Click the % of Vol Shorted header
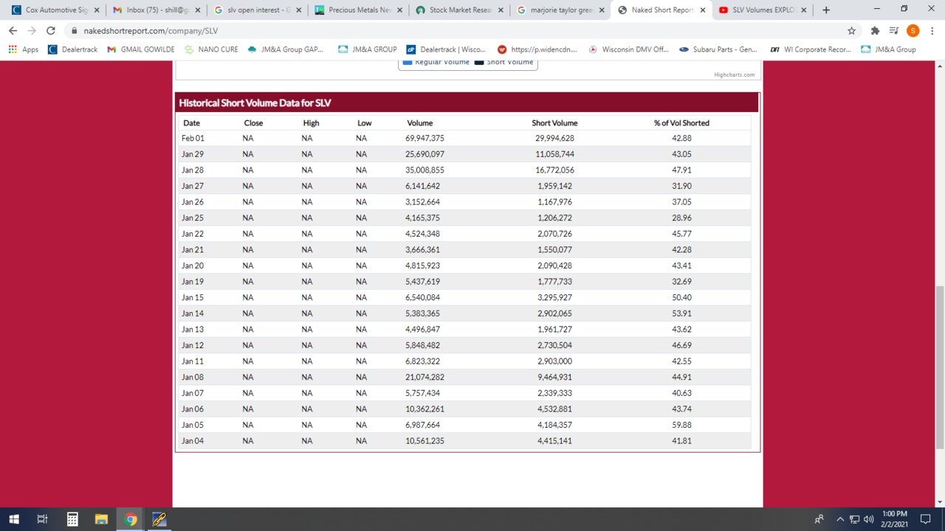 [681, 123]
